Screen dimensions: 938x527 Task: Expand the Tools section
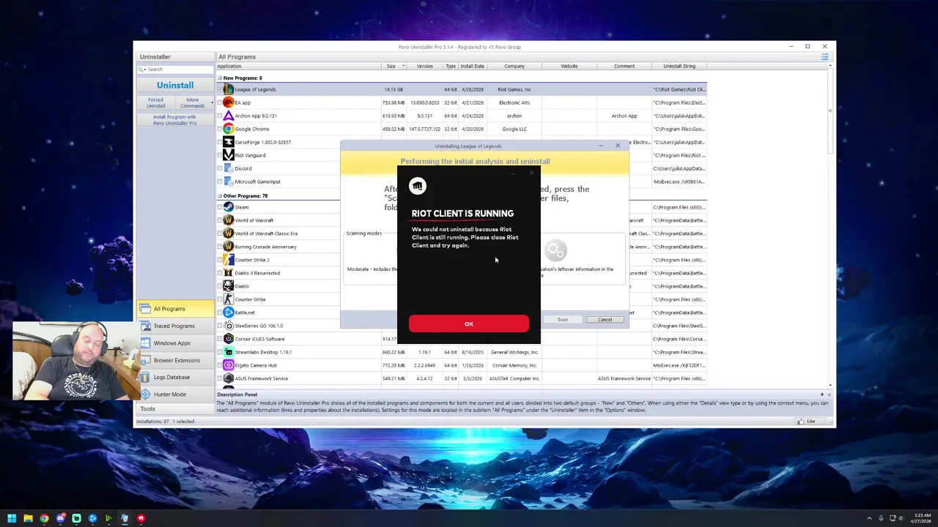point(174,408)
